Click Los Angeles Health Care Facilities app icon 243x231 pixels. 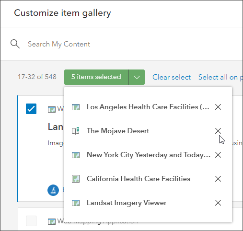(x=76, y=107)
